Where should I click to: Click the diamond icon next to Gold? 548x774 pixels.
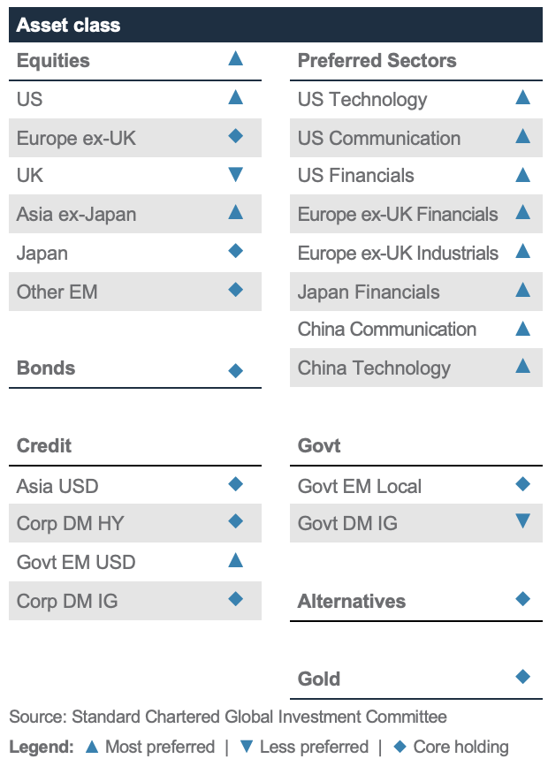click(522, 676)
